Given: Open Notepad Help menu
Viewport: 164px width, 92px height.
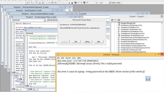Looking at the screenshot, I should [79, 58].
